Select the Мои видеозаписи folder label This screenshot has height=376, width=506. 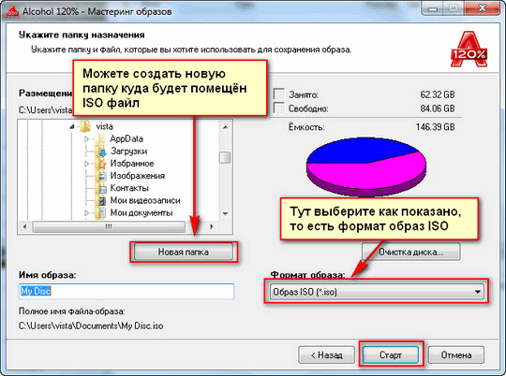(145, 200)
